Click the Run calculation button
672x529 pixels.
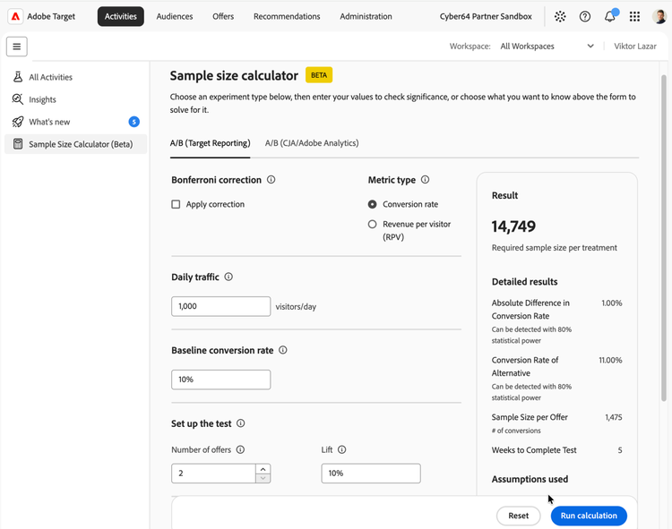click(x=589, y=516)
